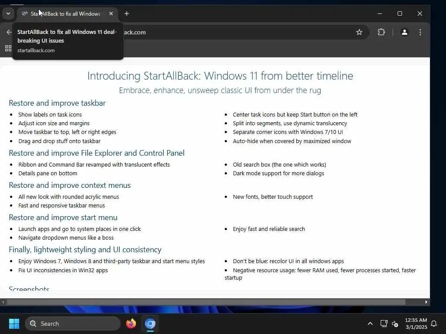Screen dimensions: 446x334
Task: Click 'Dark mode support for more dialogs'
Action: 278,173
